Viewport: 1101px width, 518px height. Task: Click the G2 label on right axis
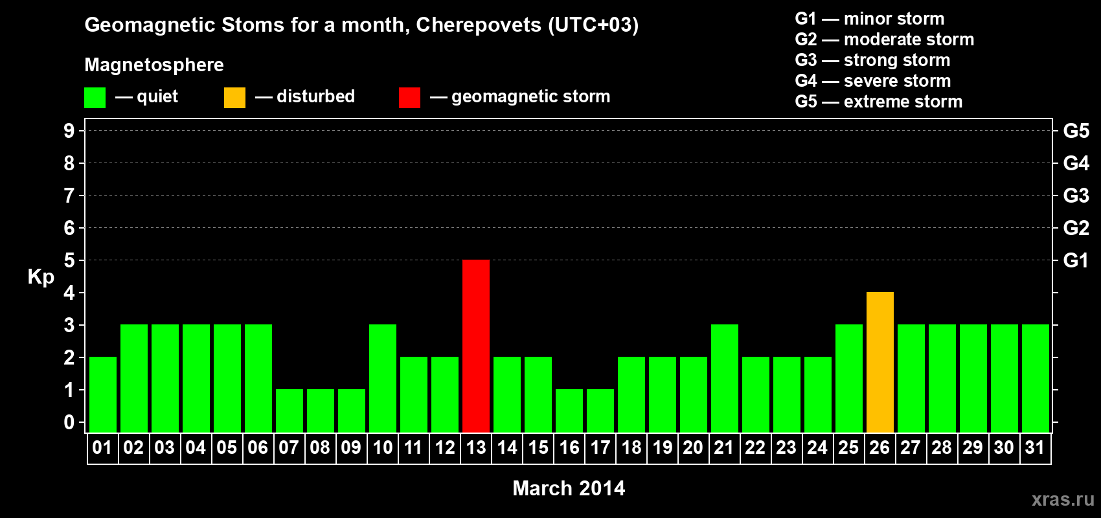click(1076, 228)
